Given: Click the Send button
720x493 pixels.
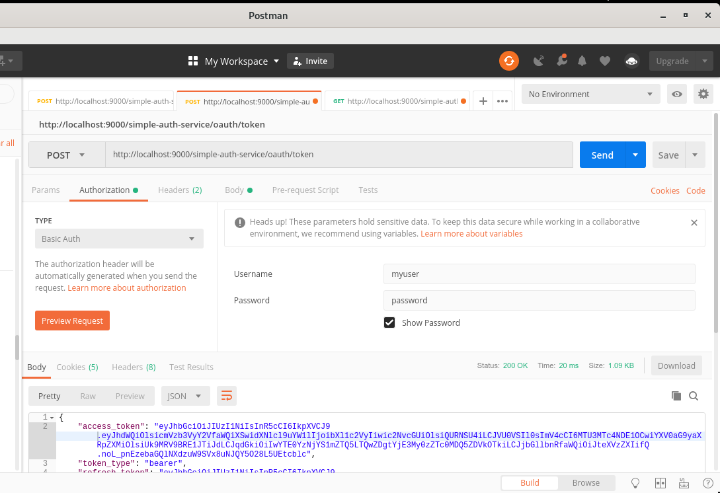Looking at the screenshot, I should pyautogui.click(x=602, y=155).
